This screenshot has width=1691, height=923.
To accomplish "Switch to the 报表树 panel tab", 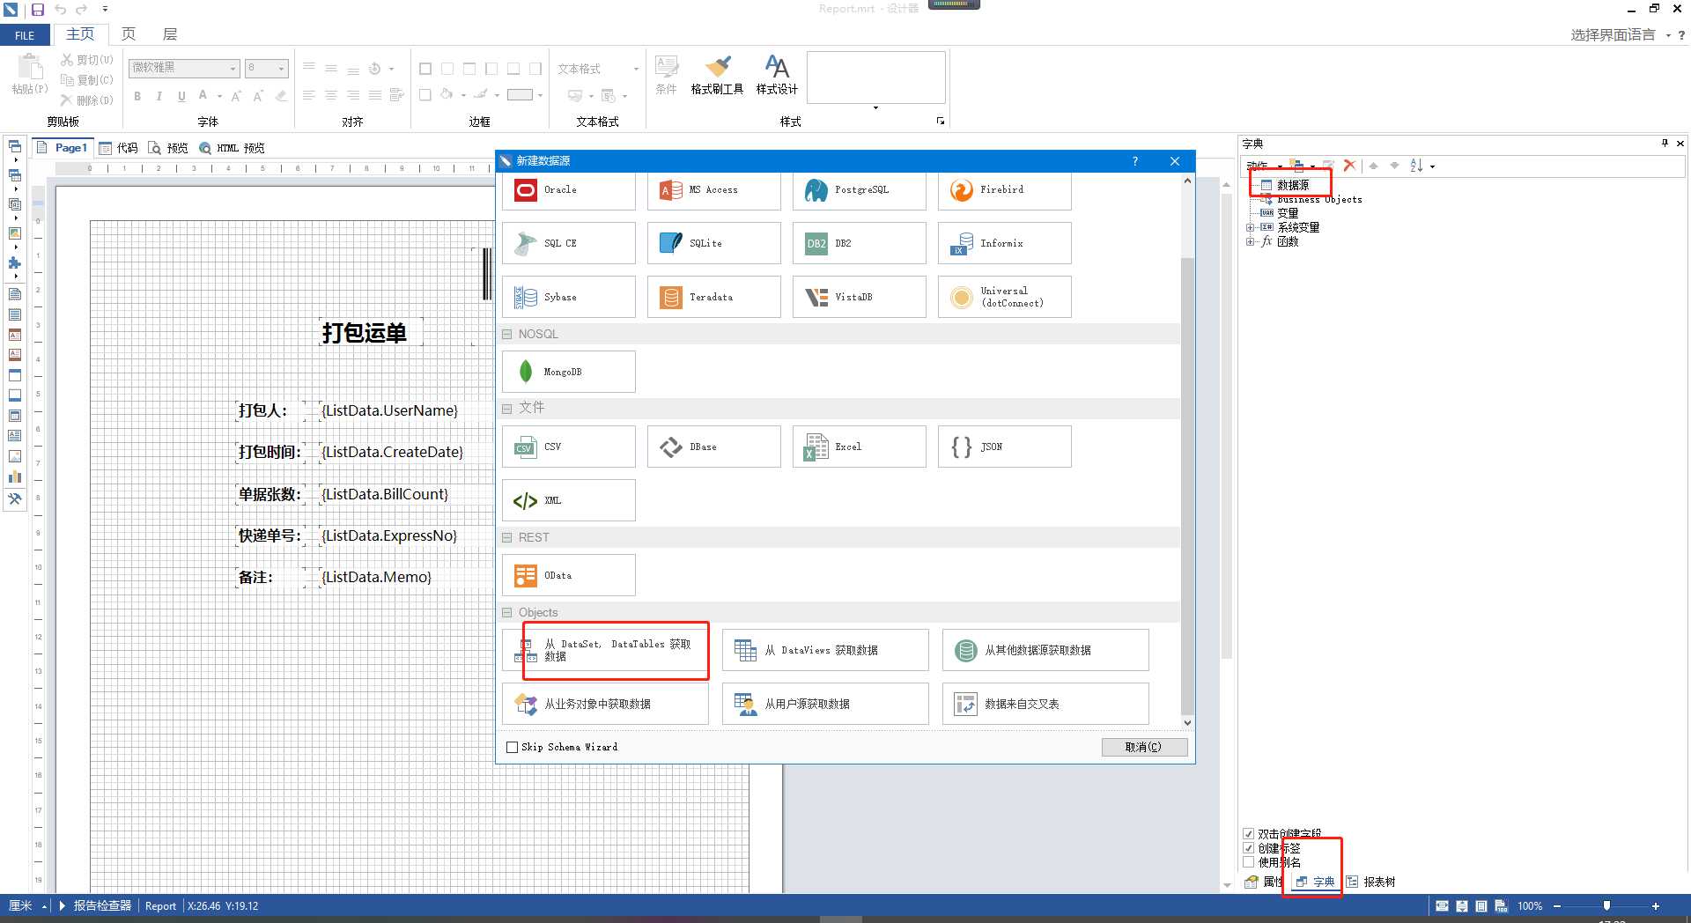I will tap(1371, 882).
